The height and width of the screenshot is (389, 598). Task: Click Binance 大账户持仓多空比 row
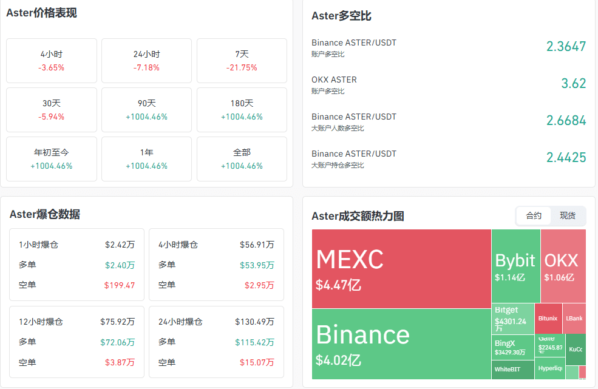click(449, 159)
